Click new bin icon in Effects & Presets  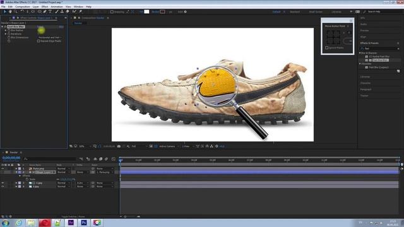tap(398, 71)
